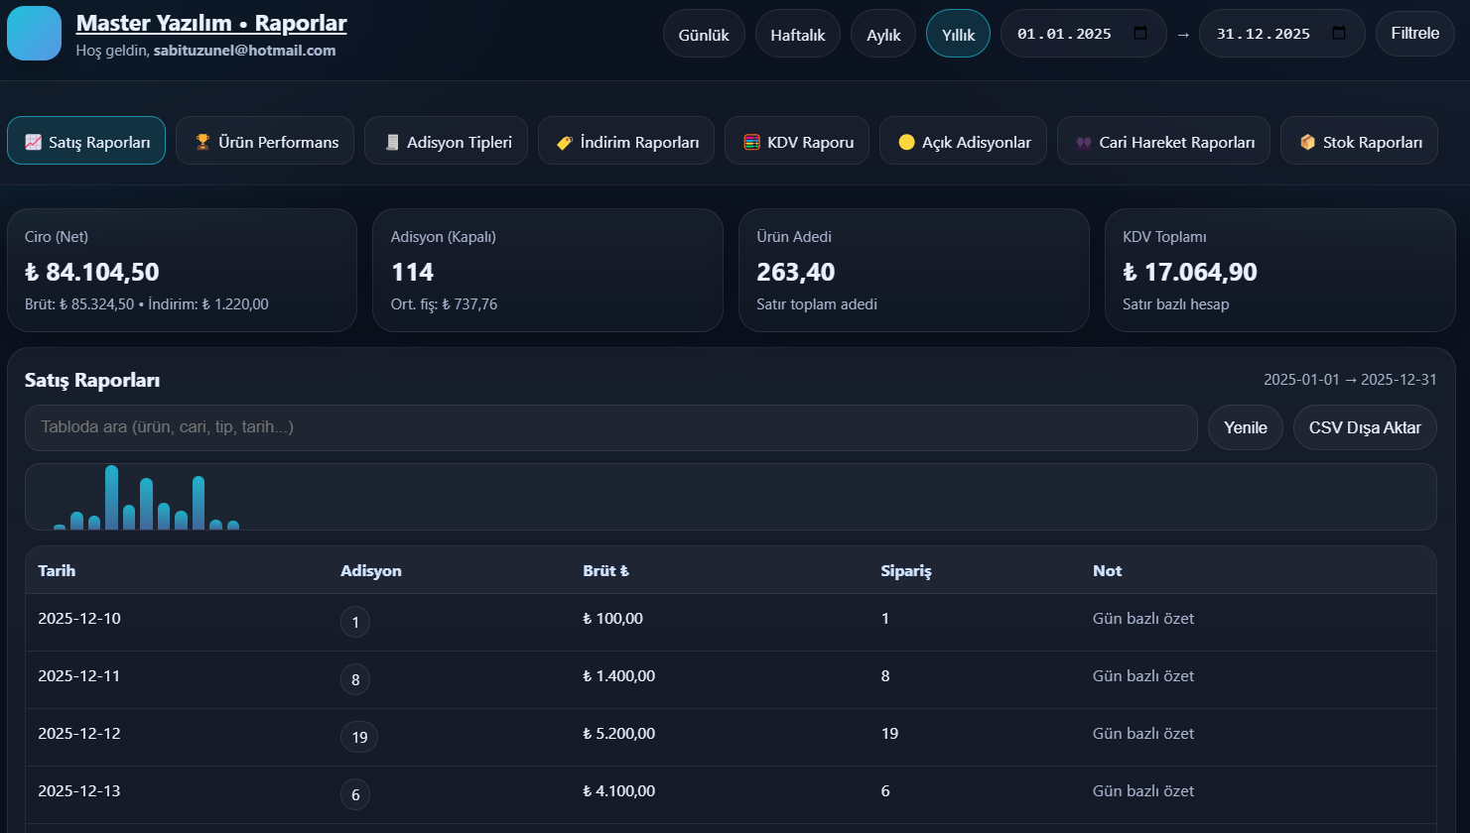The image size is (1470, 833).
Task: Select the 2025-12-13 date cell
Action: tap(79, 790)
